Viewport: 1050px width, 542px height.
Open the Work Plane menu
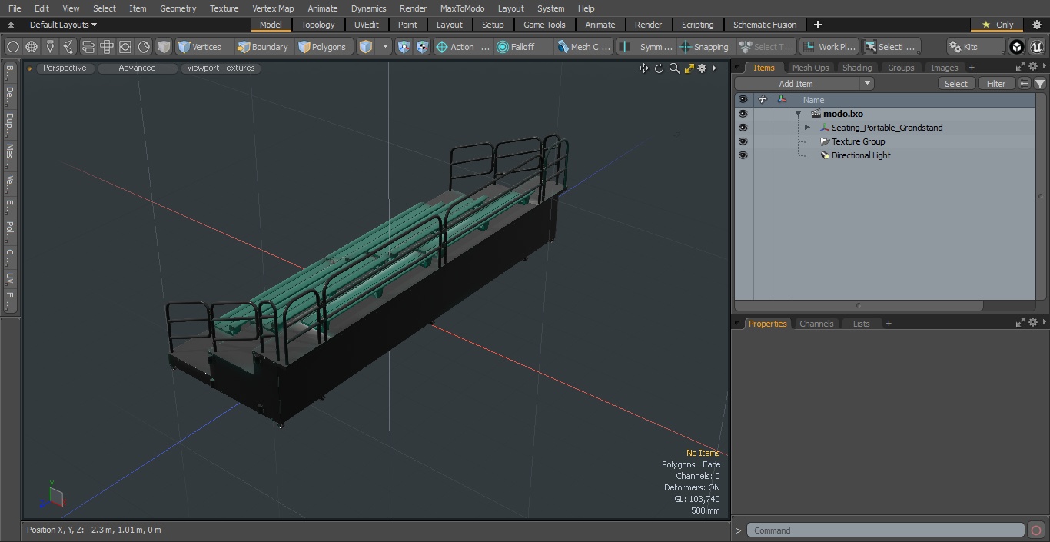click(829, 47)
